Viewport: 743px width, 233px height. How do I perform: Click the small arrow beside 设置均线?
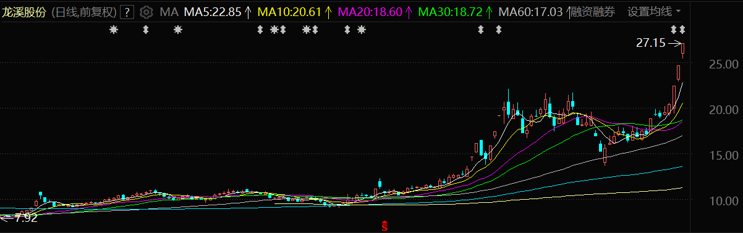click(x=678, y=12)
